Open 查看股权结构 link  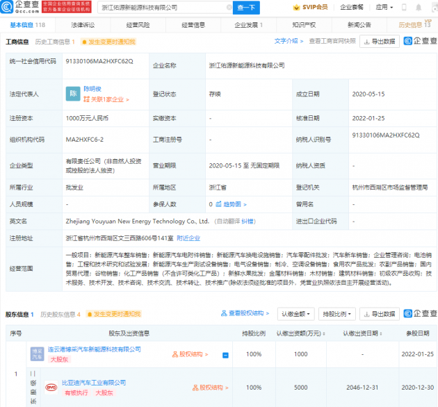[245, 313]
